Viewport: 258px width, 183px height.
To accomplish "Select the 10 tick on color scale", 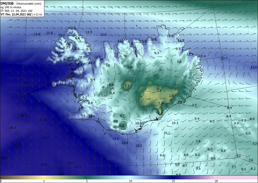I will point(131,181).
